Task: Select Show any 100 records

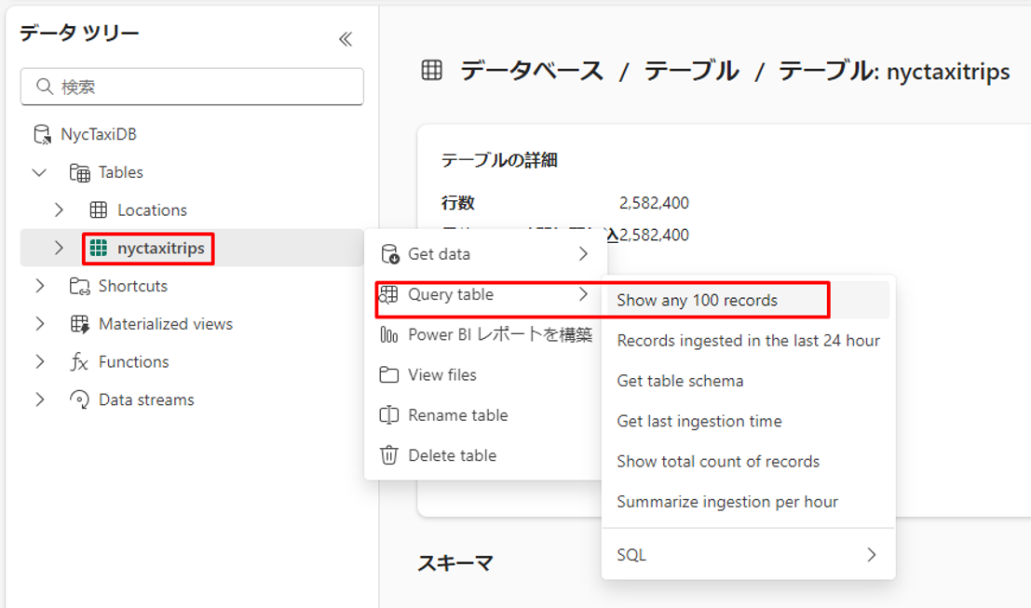Action: click(697, 301)
